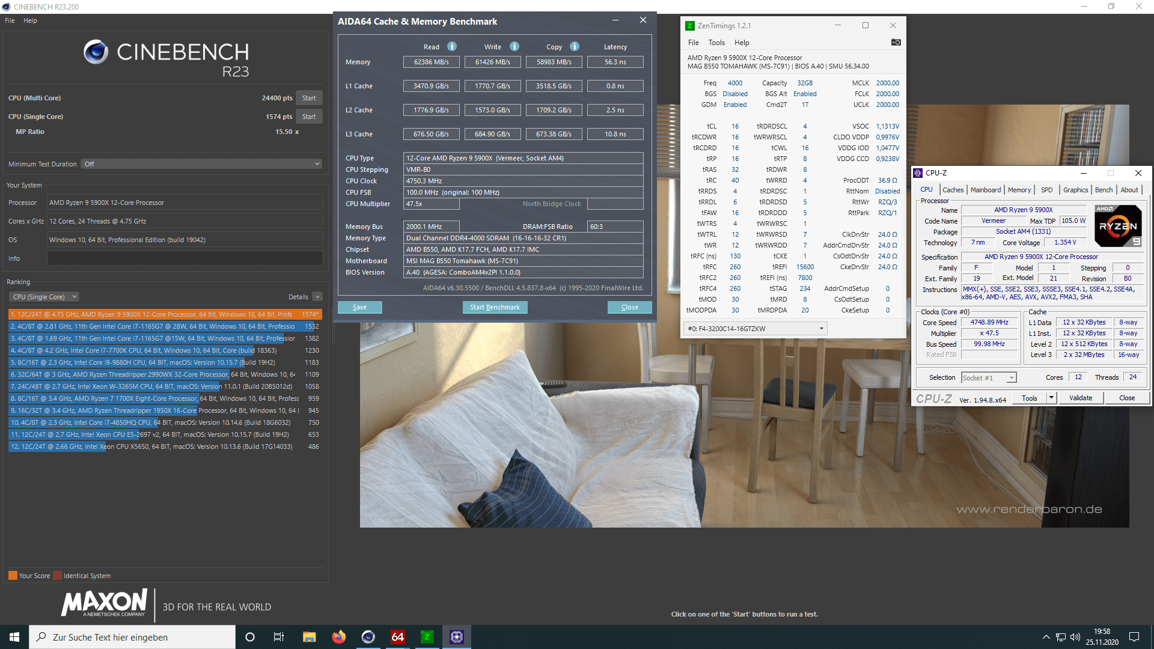Open the CPU-Z Tools dropdown arrow
Screen dimensions: 1154x649
click(1051, 398)
